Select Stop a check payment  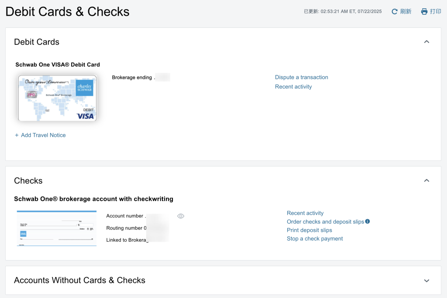(315, 238)
